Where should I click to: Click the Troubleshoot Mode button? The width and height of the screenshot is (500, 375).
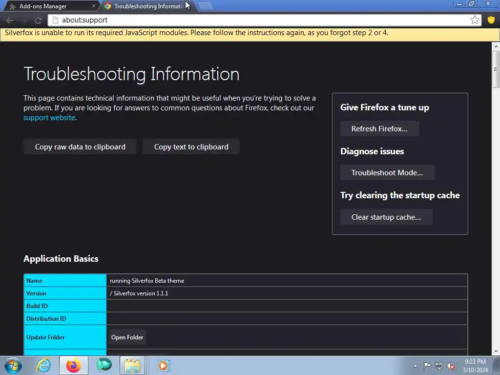tap(387, 172)
